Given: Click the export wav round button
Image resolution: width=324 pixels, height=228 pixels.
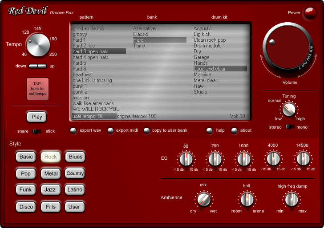Looking at the screenshot, I should tap(73, 130).
